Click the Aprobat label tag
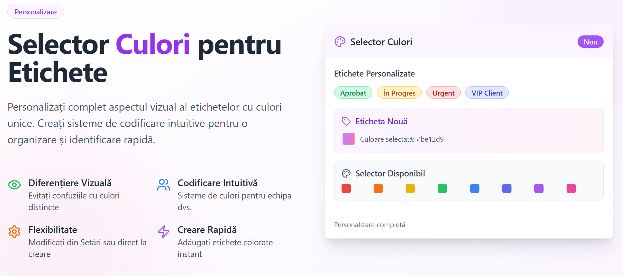 tap(353, 93)
